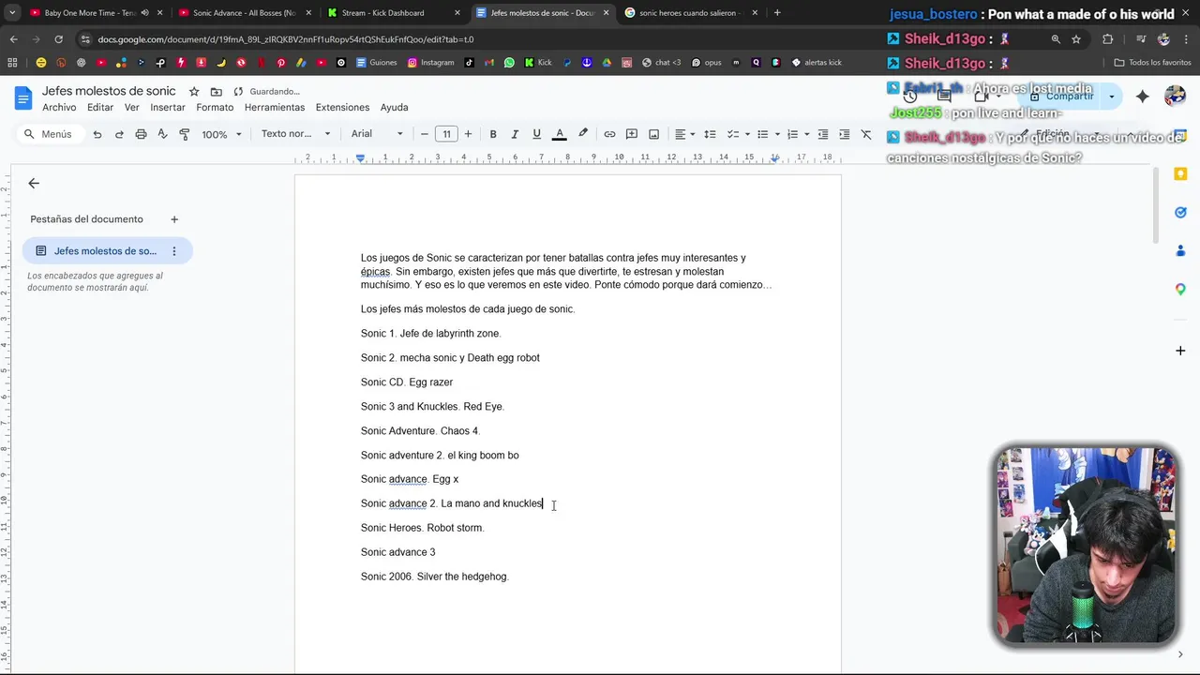
Task: Switch to Sonic Advance - All Bosses tab
Action: [244, 13]
